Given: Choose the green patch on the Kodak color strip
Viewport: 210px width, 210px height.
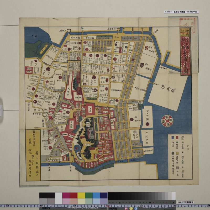Looking at the screenshot, I should pyautogui.click(x=89, y=196).
